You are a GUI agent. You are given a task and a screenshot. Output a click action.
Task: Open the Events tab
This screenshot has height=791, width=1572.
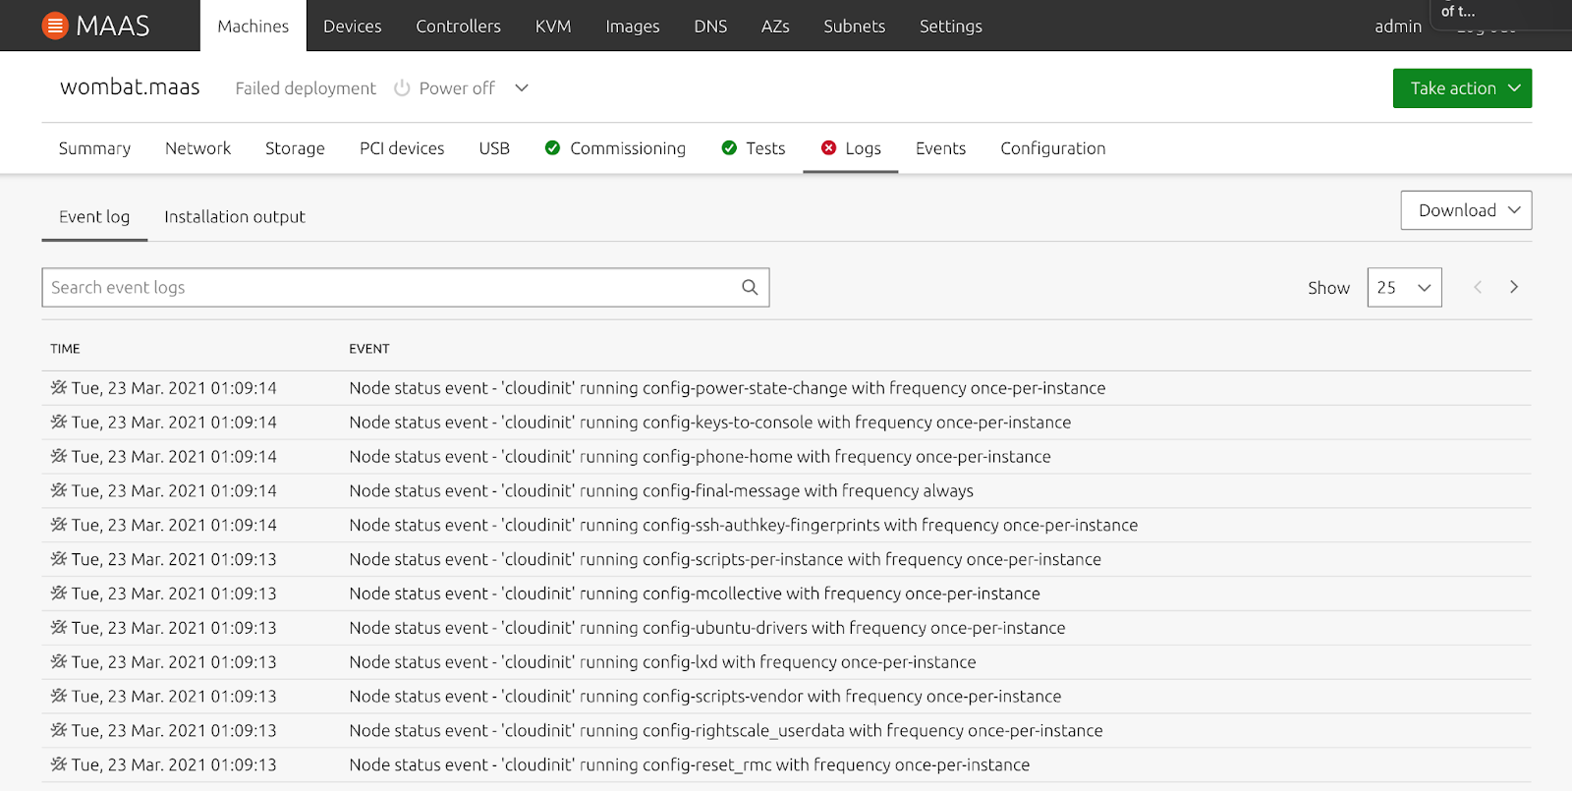[x=940, y=148]
